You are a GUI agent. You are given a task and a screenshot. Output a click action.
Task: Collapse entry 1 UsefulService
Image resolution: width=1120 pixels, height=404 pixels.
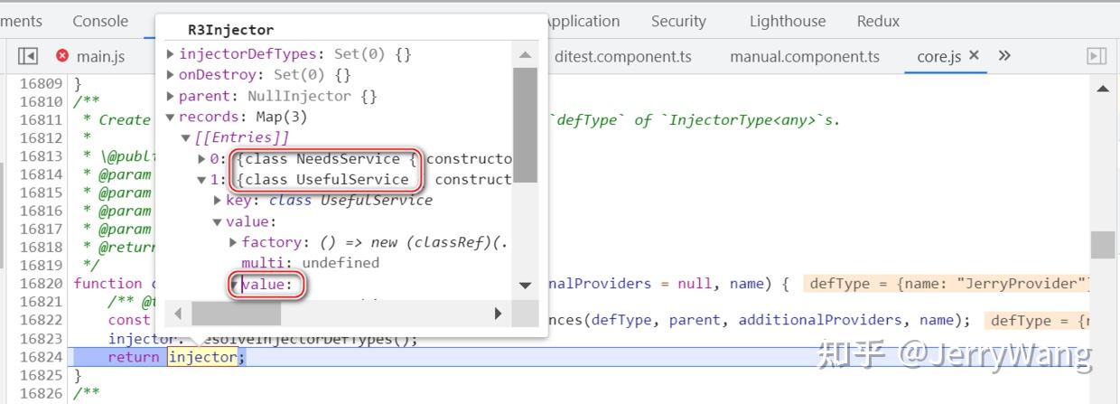202,179
